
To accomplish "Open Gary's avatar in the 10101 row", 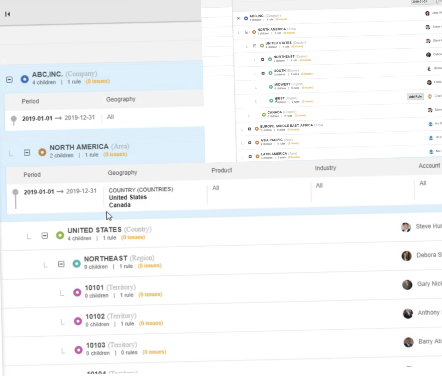I will 407,285.
